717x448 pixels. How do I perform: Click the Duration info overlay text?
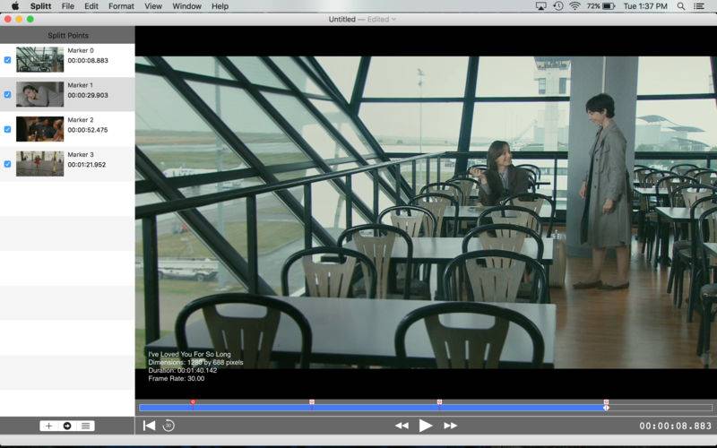(x=183, y=370)
